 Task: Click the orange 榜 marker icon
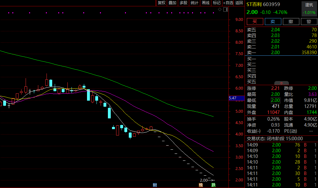pyautogui.click(x=200, y=185)
